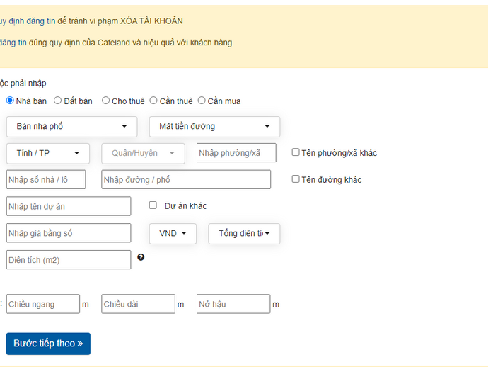Focus the Nhập phường/xã input field

pos(236,153)
